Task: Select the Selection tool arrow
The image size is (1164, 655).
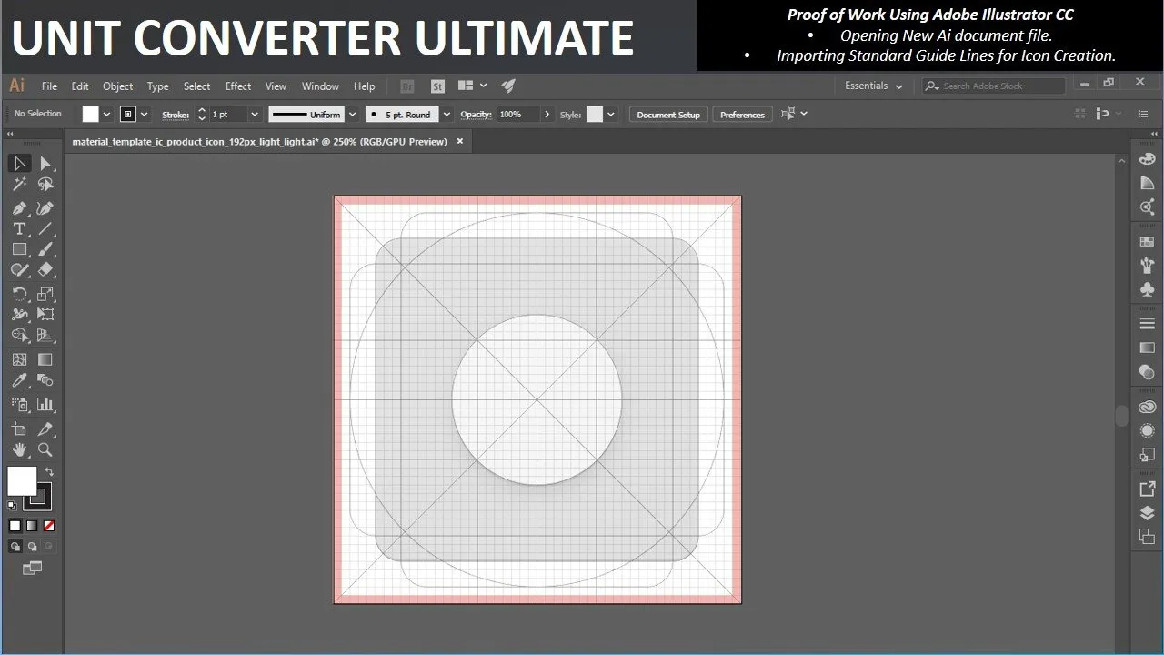Action: pos(19,164)
